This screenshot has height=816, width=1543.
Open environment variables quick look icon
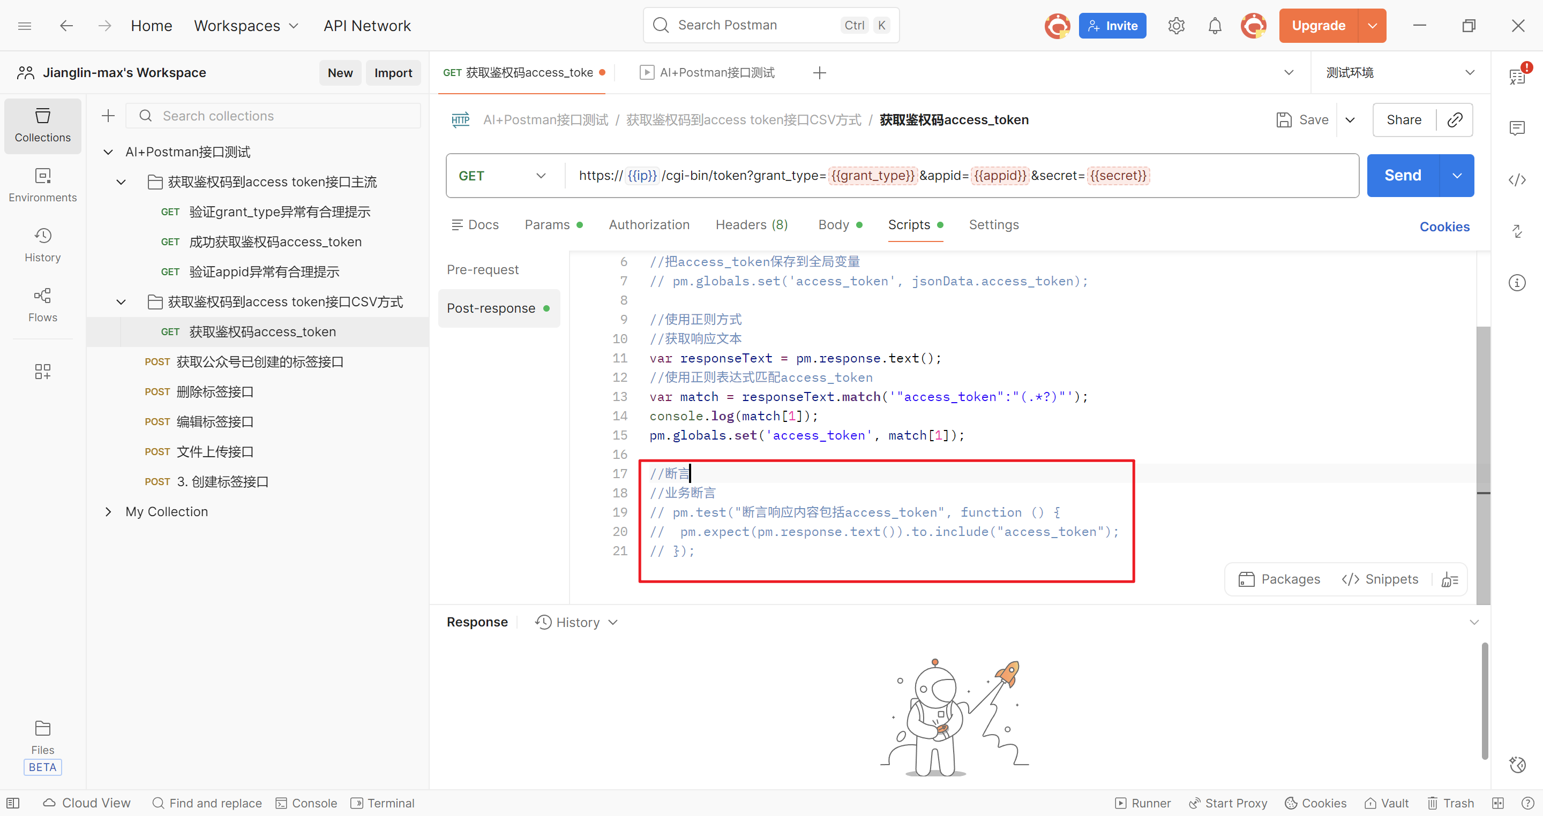click(1517, 76)
